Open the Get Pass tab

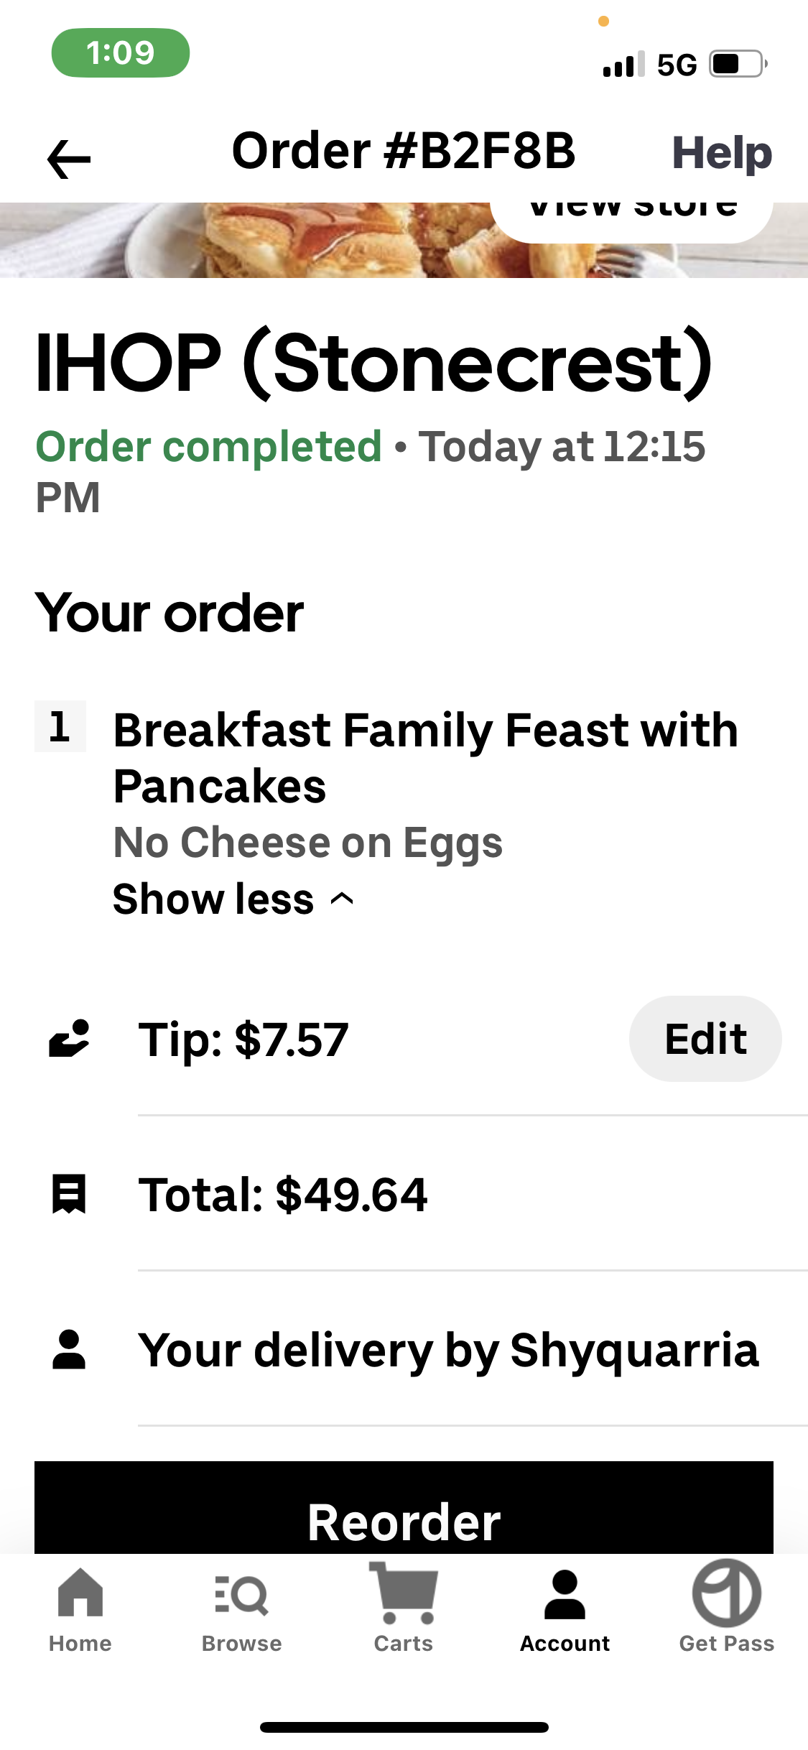(x=726, y=1610)
